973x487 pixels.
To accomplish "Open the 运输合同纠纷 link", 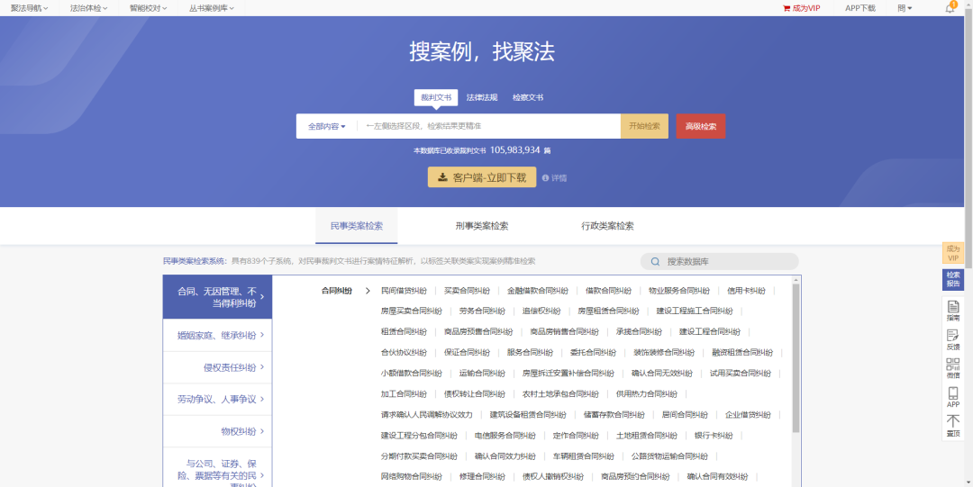I will [482, 374].
